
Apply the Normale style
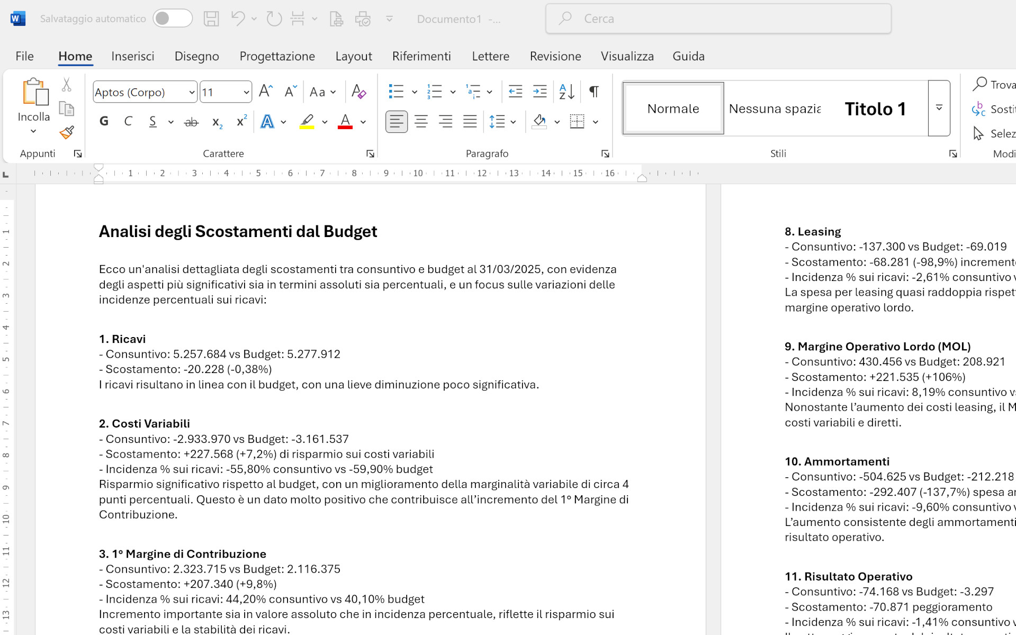(673, 108)
